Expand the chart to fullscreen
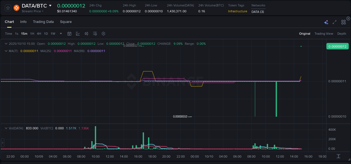Screen dimensions: 351x164 click(x=334, y=22)
